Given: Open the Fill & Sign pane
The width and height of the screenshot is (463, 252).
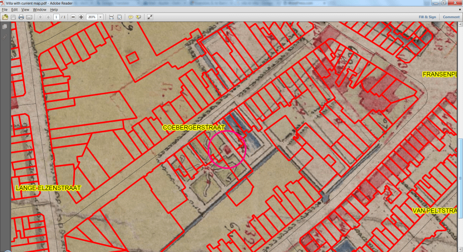Looking at the screenshot, I should pyautogui.click(x=427, y=17).
